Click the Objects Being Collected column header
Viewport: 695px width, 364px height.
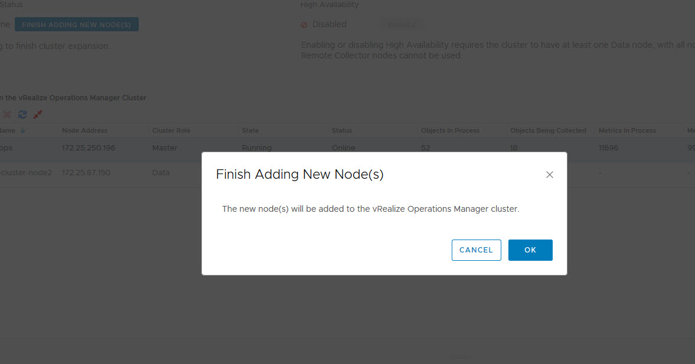[x=548, y=130]
